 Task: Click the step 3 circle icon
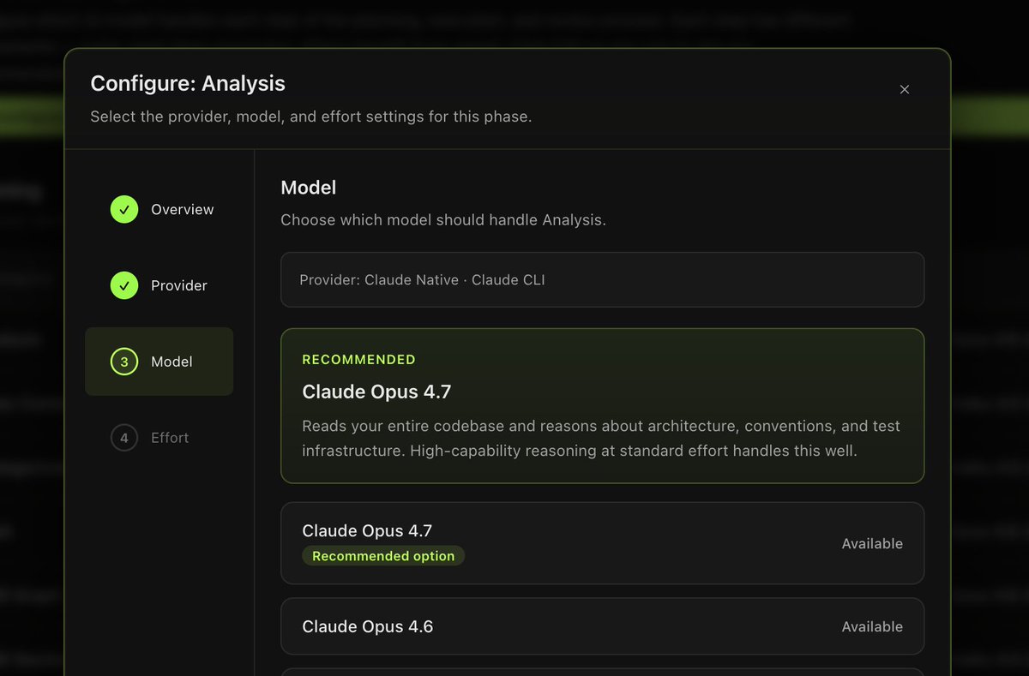coord(124,362)
